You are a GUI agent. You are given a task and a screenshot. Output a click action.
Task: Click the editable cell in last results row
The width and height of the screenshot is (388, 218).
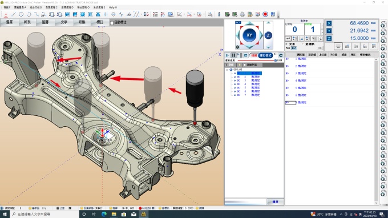[291, 103]
